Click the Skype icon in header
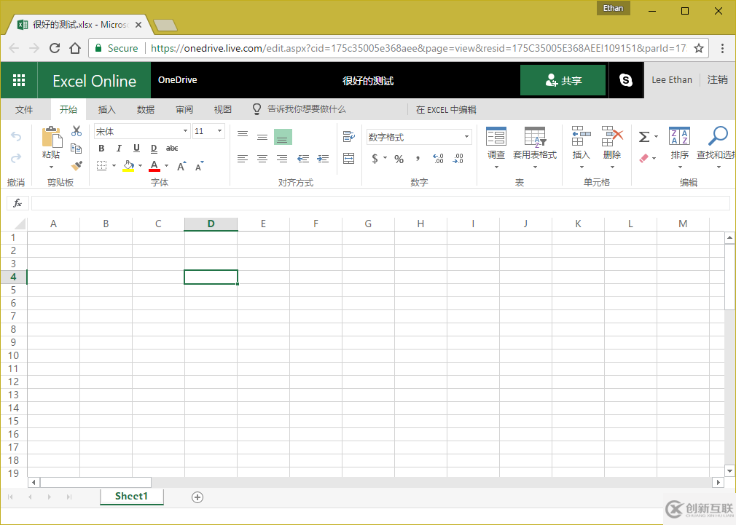The height and width of the screenshot is (525, 736). 626,80
